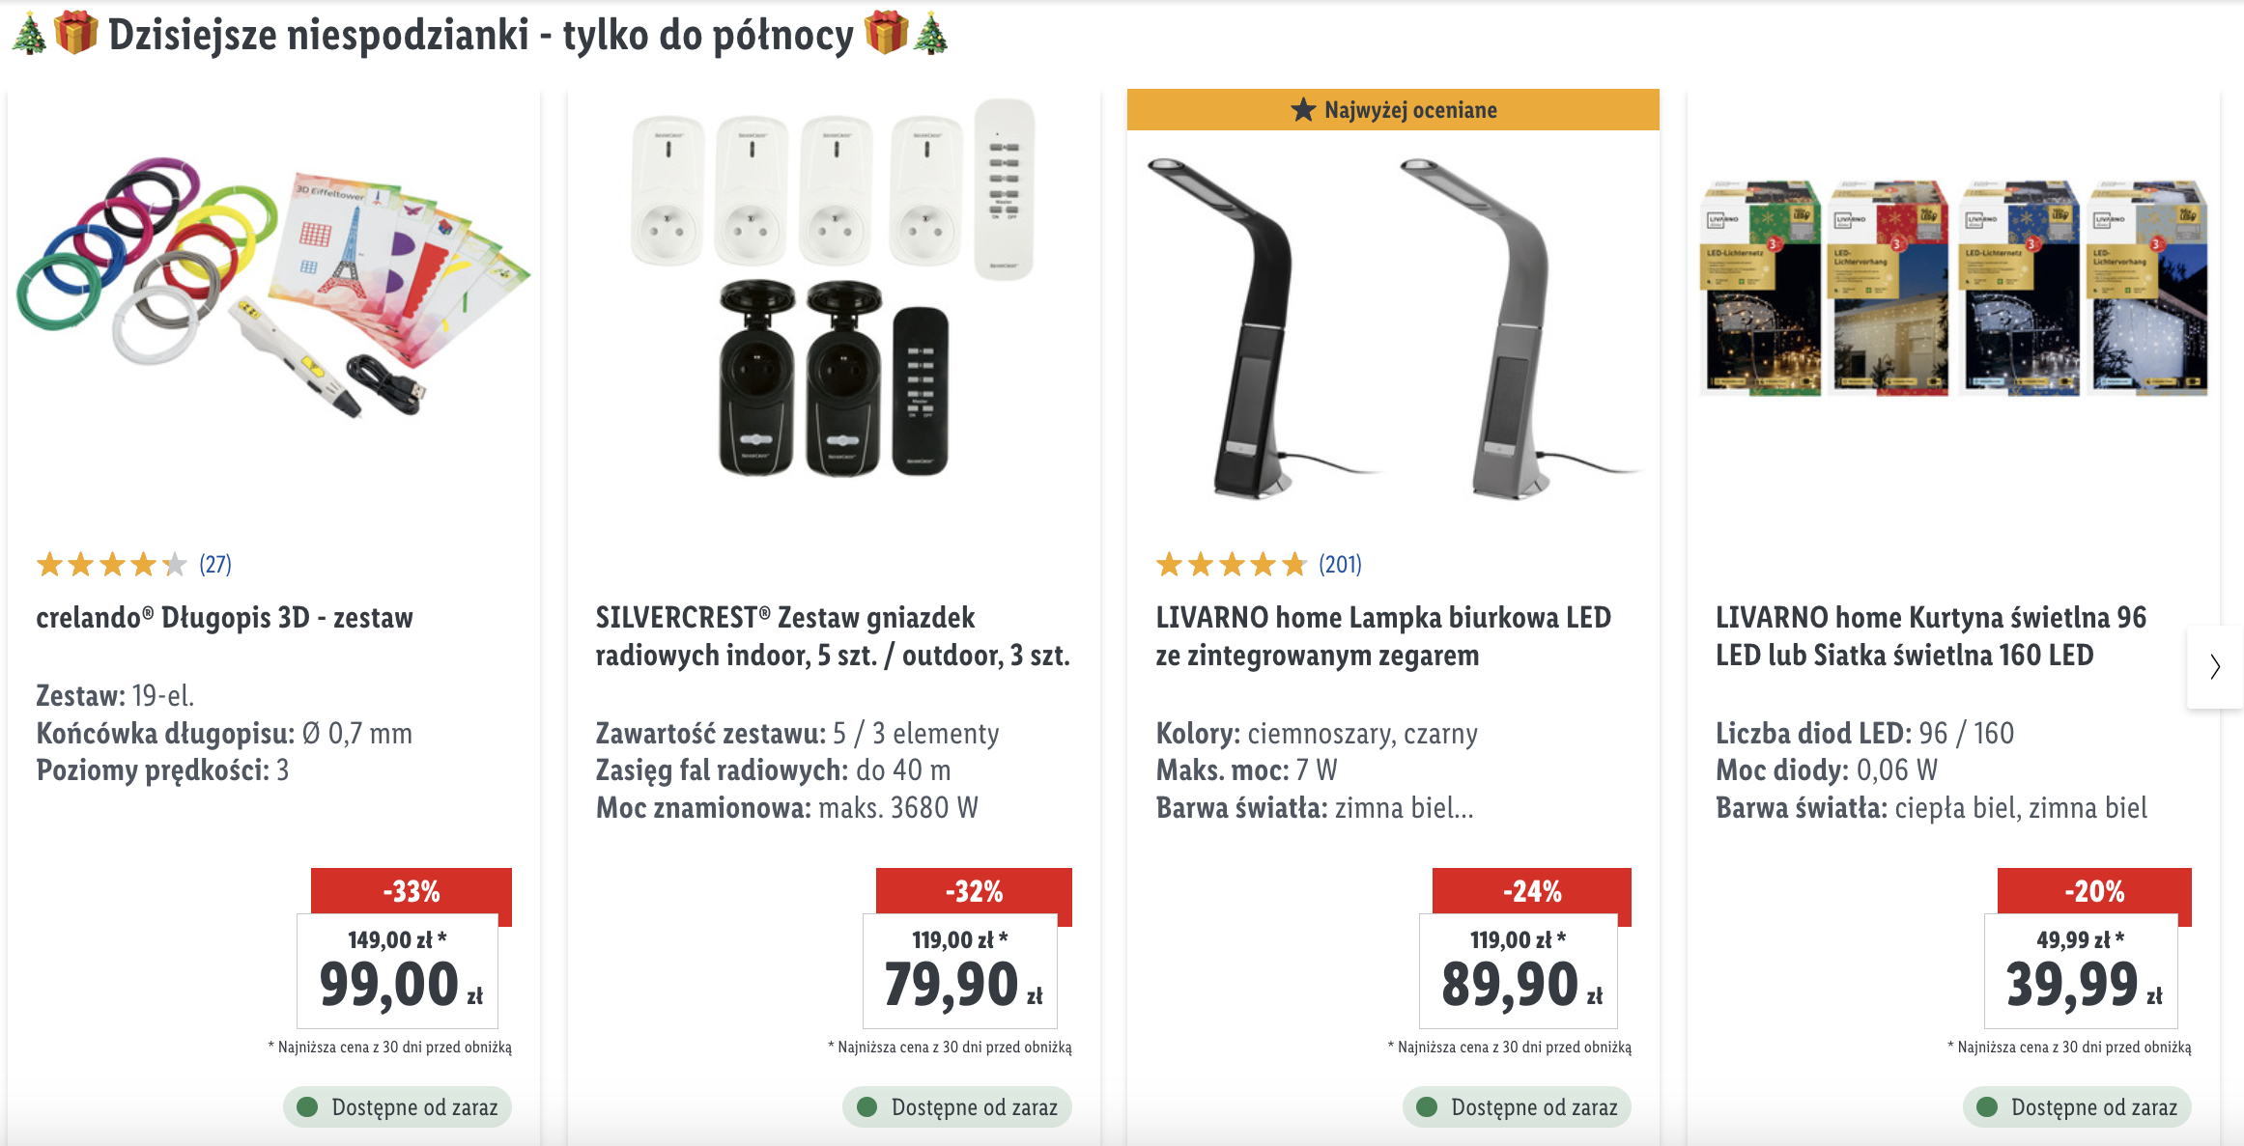Expand the next products with the right chevron arrow
Image resolution: width=2244 pixels, height=1146 pixels.
[x=2214, y=667]
